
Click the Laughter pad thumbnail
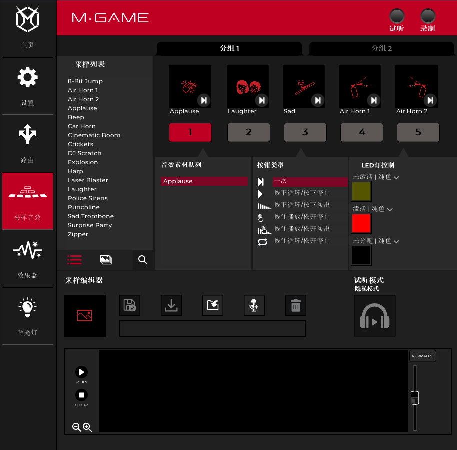(x=248, y=86)
